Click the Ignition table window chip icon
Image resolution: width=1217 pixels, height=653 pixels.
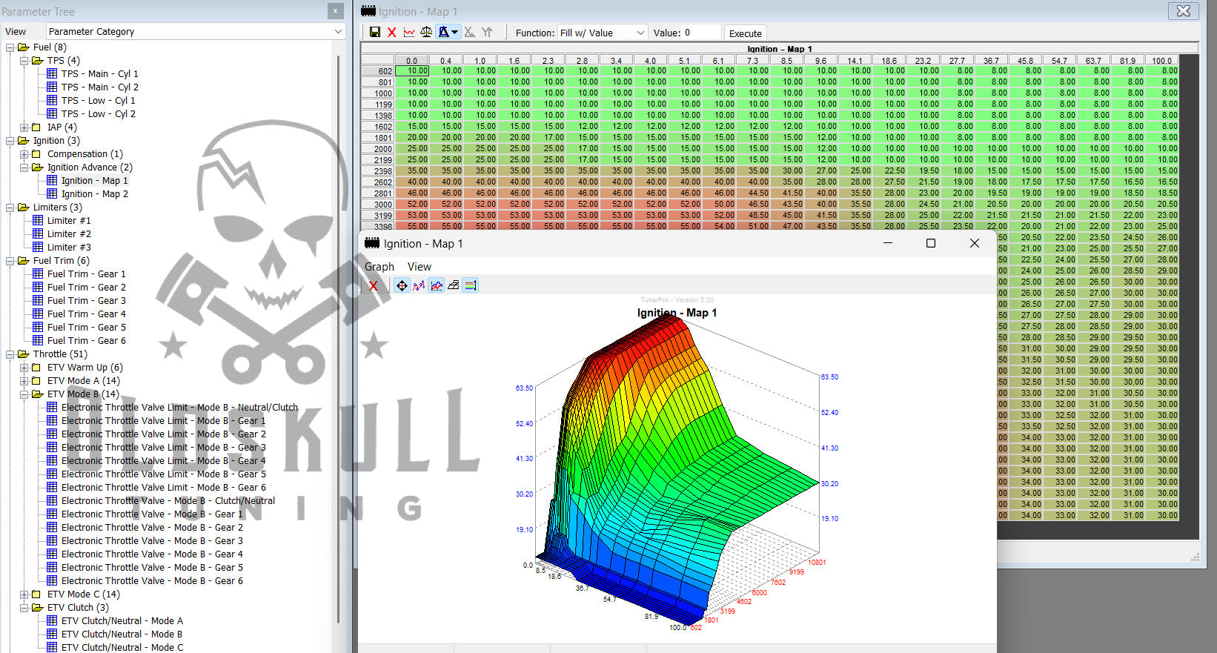point(368,11)
